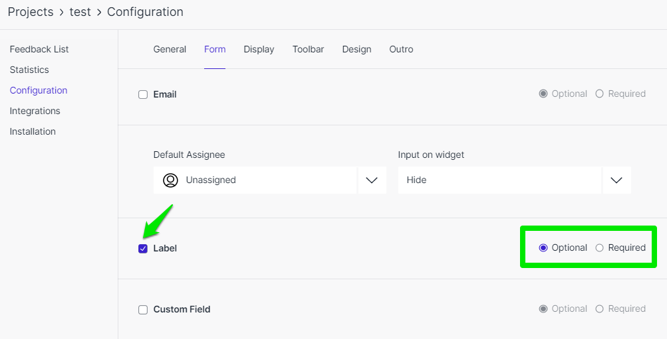Click the Unassigned user avatar icon
The height and width of the screenshot is (339, 667).
tap(171, 180)
